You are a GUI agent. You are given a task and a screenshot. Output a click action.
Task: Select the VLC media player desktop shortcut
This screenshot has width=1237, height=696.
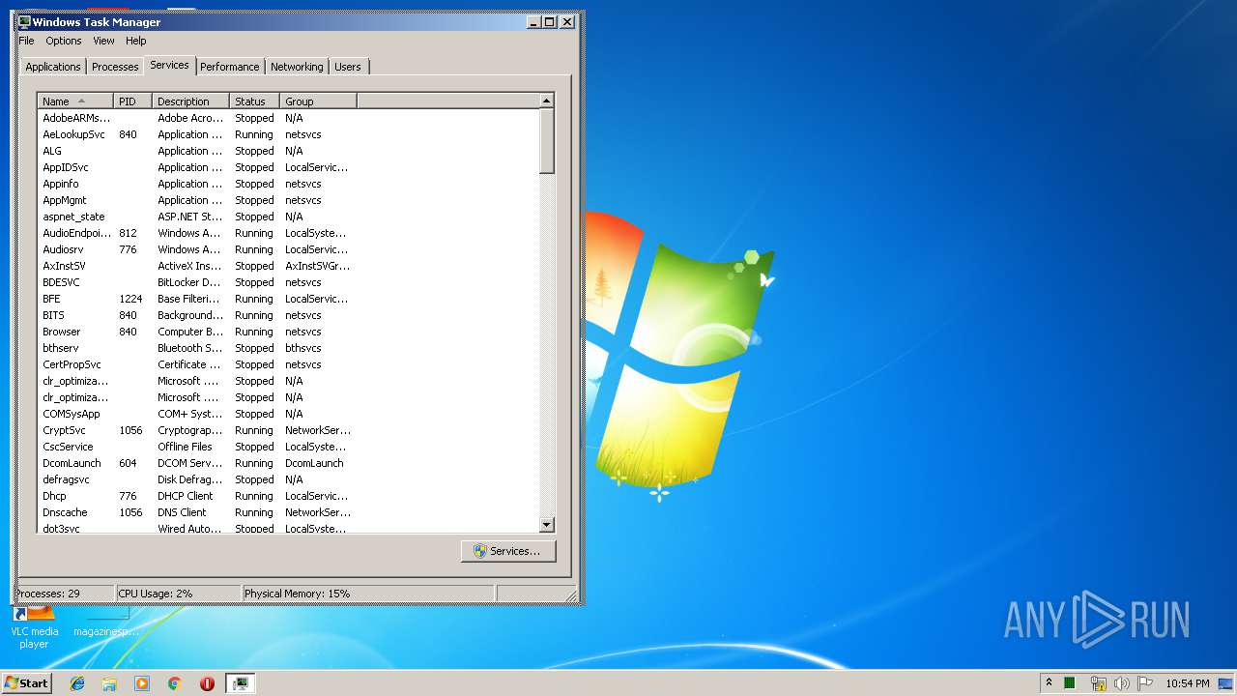coord(34,627)
